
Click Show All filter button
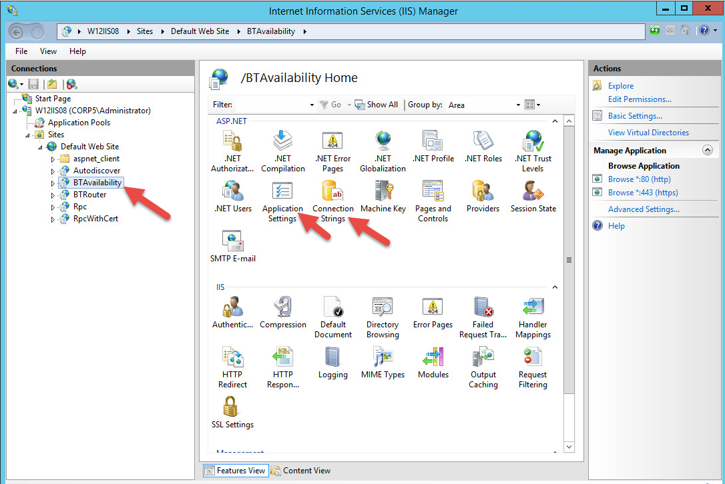[x=377, y=105]
